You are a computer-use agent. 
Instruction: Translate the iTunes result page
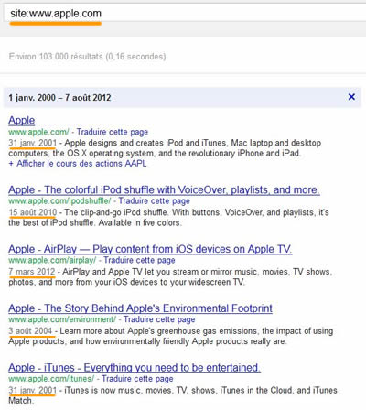(137, 379)
